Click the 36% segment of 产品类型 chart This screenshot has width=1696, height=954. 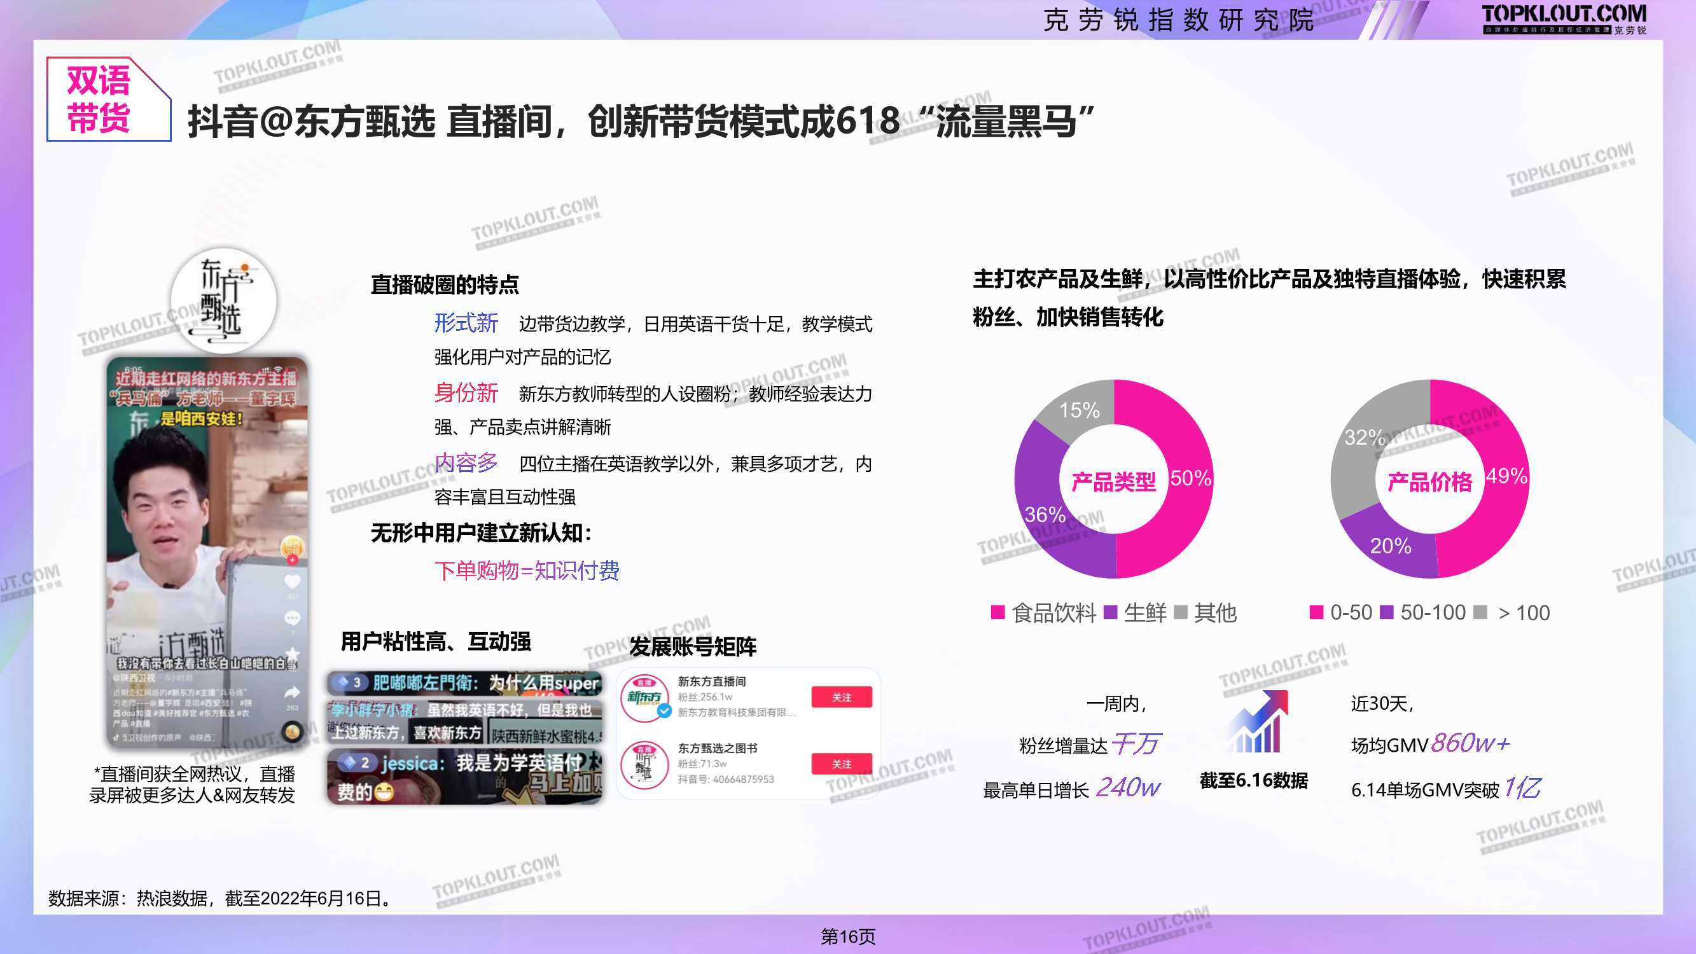(x=1045, y=514)
